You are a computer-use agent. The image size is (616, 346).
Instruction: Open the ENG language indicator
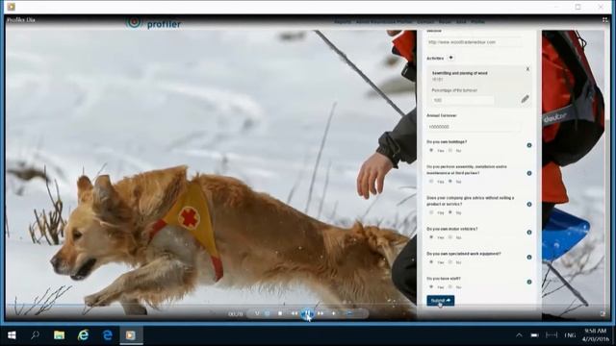point(570,335)
